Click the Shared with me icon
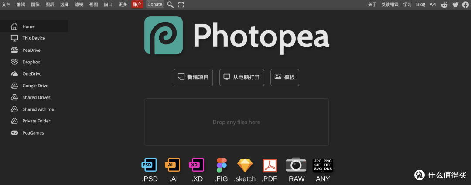This screenshot has width=471, height=185. (14, 109)
